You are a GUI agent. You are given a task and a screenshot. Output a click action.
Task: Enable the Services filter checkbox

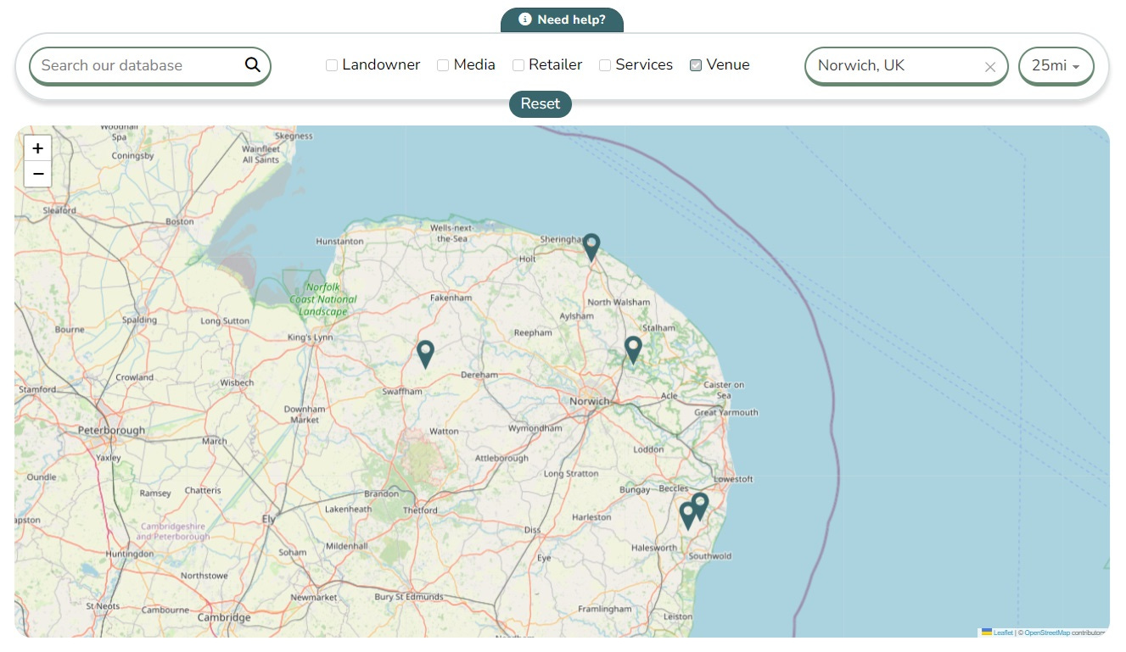[605, 65]
